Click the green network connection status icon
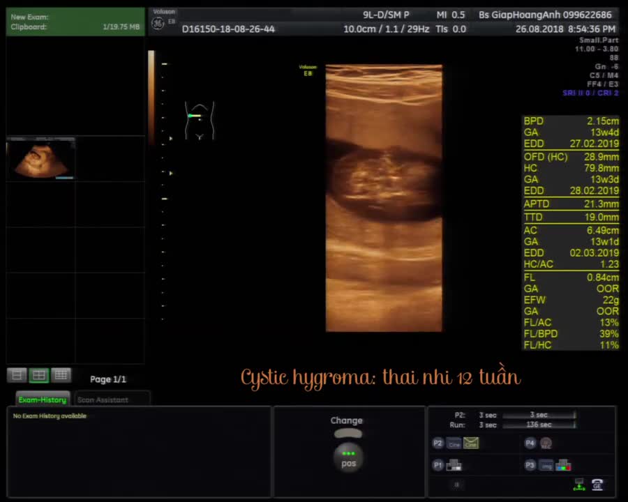Image resolution: width=628 pixels, height=502 pixels. (x=579, y=485)
